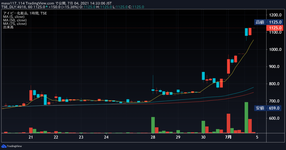This screenshot has width=286, height=150.
Task: Click the 600.0 price axis value
Action: (x=274, y=118)
